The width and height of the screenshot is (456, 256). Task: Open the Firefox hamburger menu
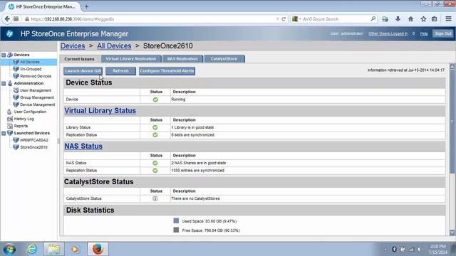click(x=448, y=19)
